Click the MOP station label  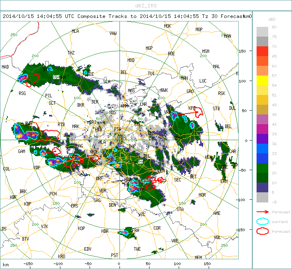pyautogui.click(x=199, y=30)
